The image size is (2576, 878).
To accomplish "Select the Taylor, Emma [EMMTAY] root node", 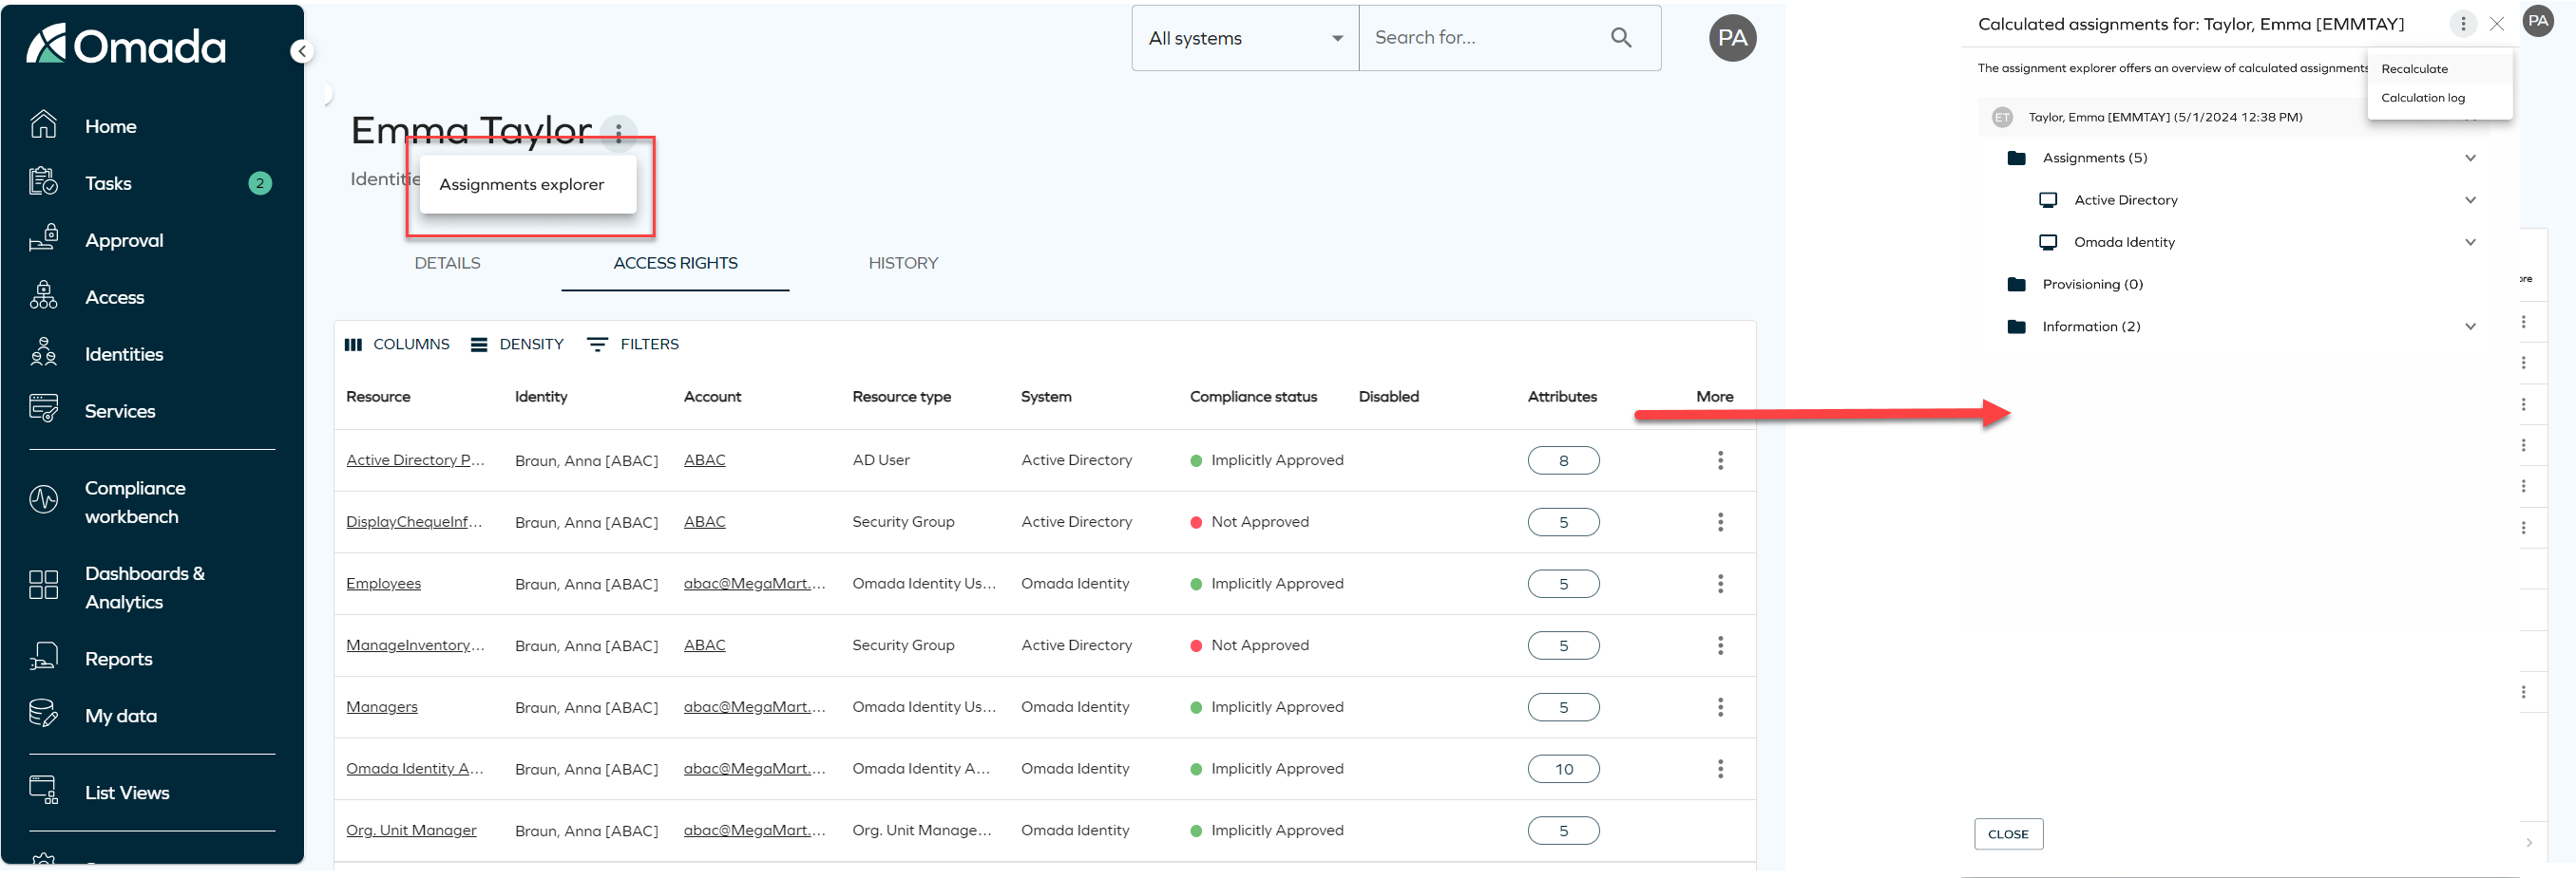I will 2165,117.
